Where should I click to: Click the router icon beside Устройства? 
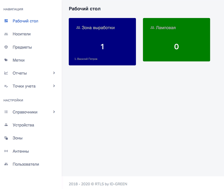[6, 125]
